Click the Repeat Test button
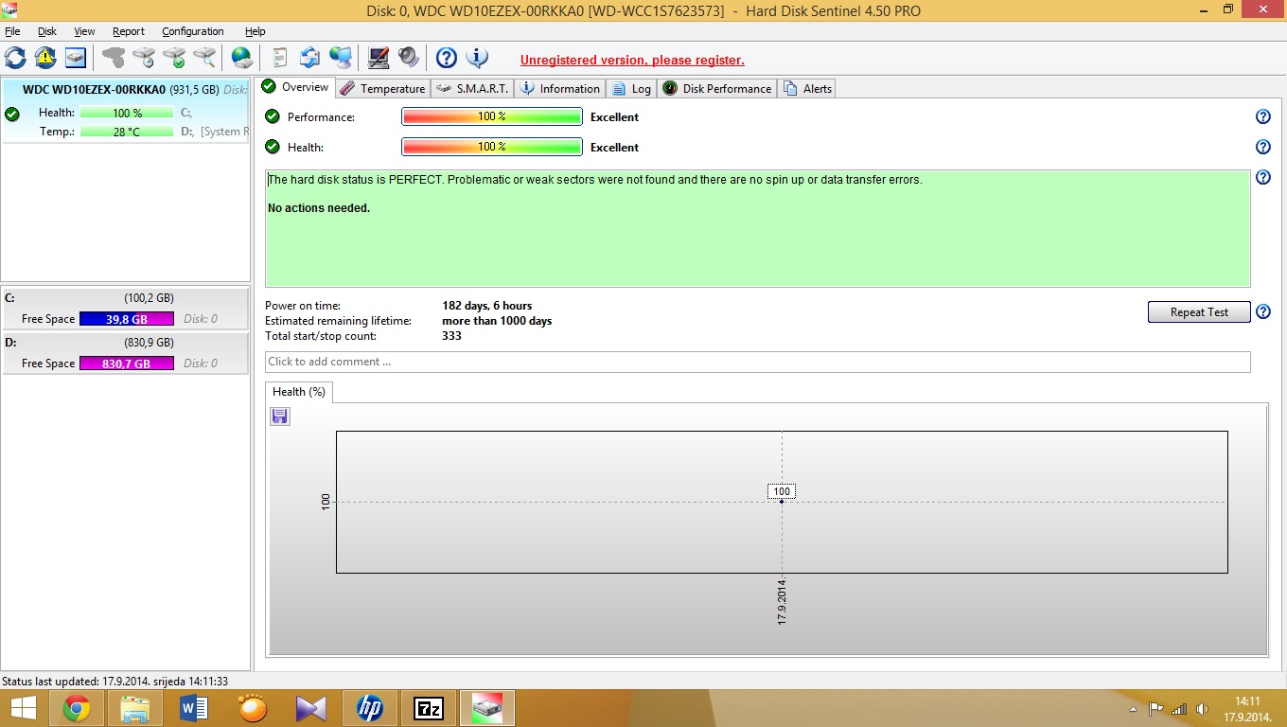1287x727 pixels. [x=1199, y=312]
